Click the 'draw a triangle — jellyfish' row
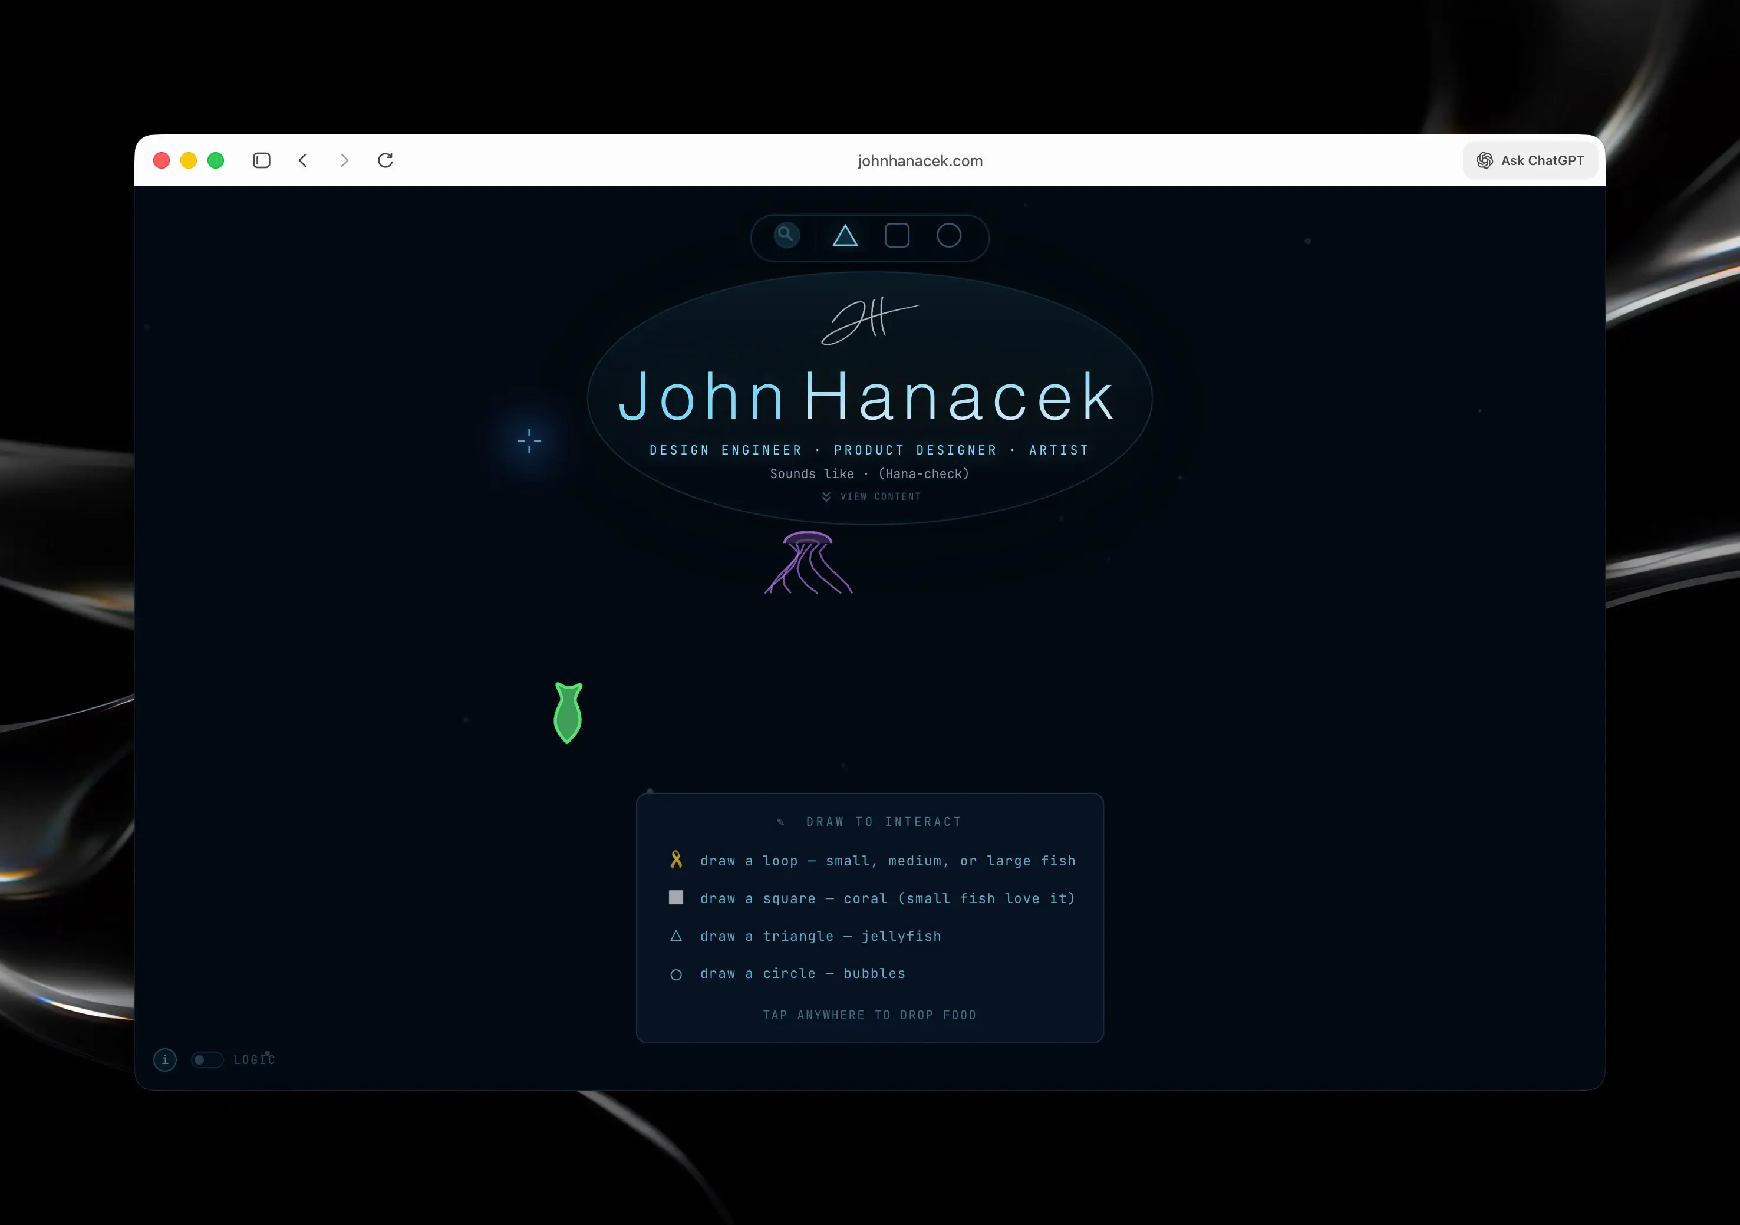1740x1225 pixels. click(820, 936)
